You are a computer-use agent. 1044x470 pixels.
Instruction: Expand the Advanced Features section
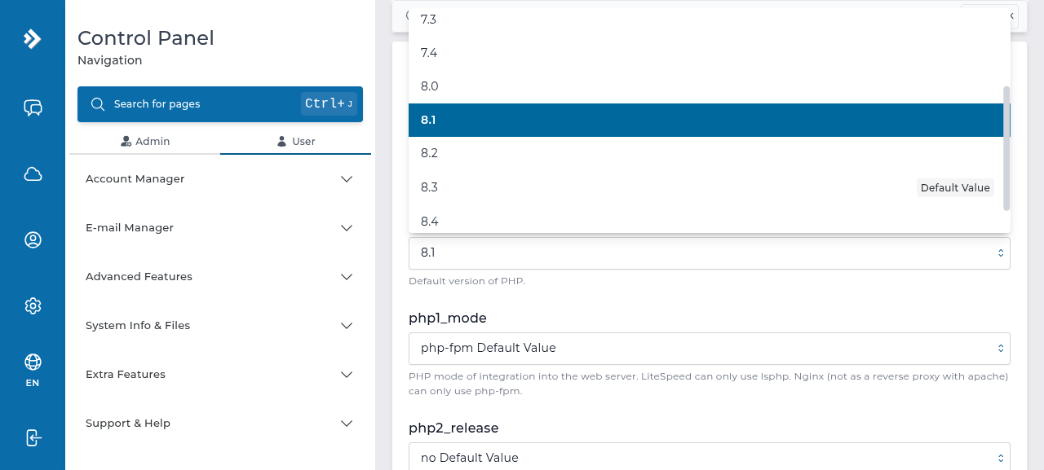point(220,277)
